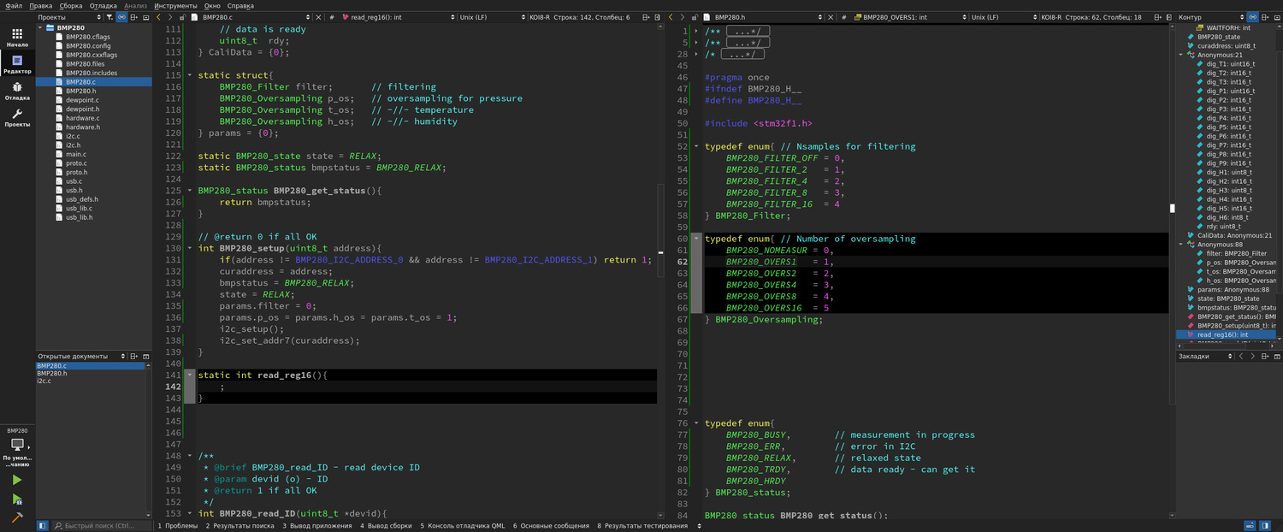The image size is (1283, 532).
Task: Toggle editor sync link in Projects panel
Action: (122, 17)
